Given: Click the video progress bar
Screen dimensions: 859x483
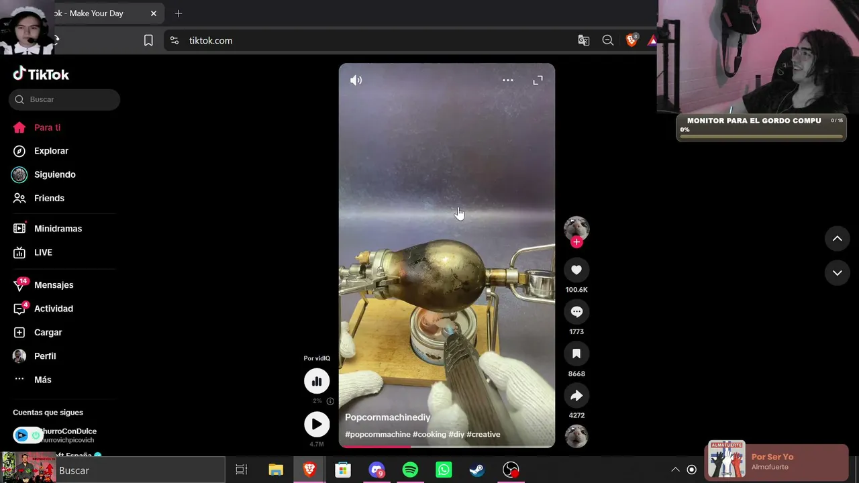Looking at the screenshot, I should click(x=447, y=446).
